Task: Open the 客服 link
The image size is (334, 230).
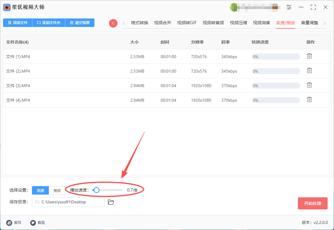Action: tap(41, 222)
